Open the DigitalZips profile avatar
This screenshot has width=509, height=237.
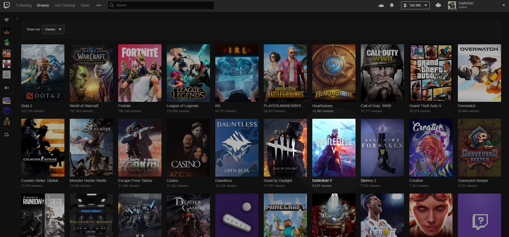tap(452, 5)
